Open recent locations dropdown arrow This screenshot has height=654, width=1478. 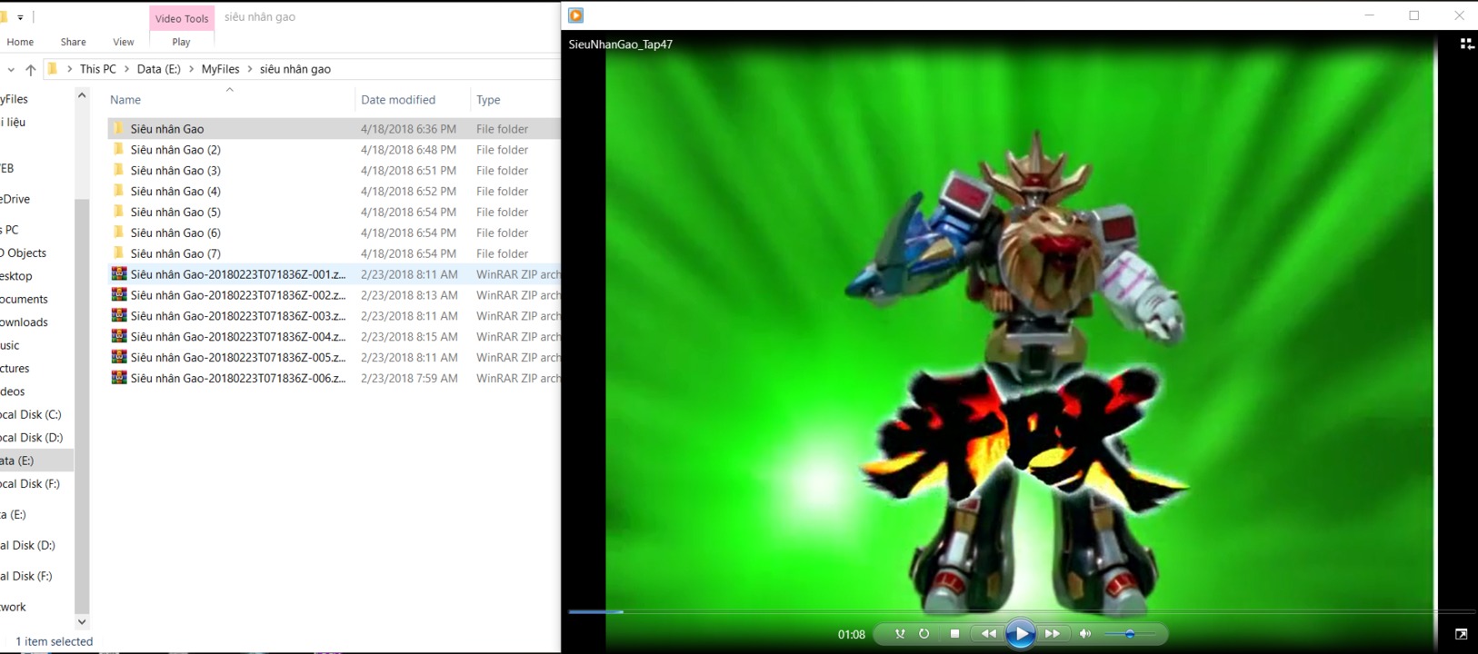10,69
